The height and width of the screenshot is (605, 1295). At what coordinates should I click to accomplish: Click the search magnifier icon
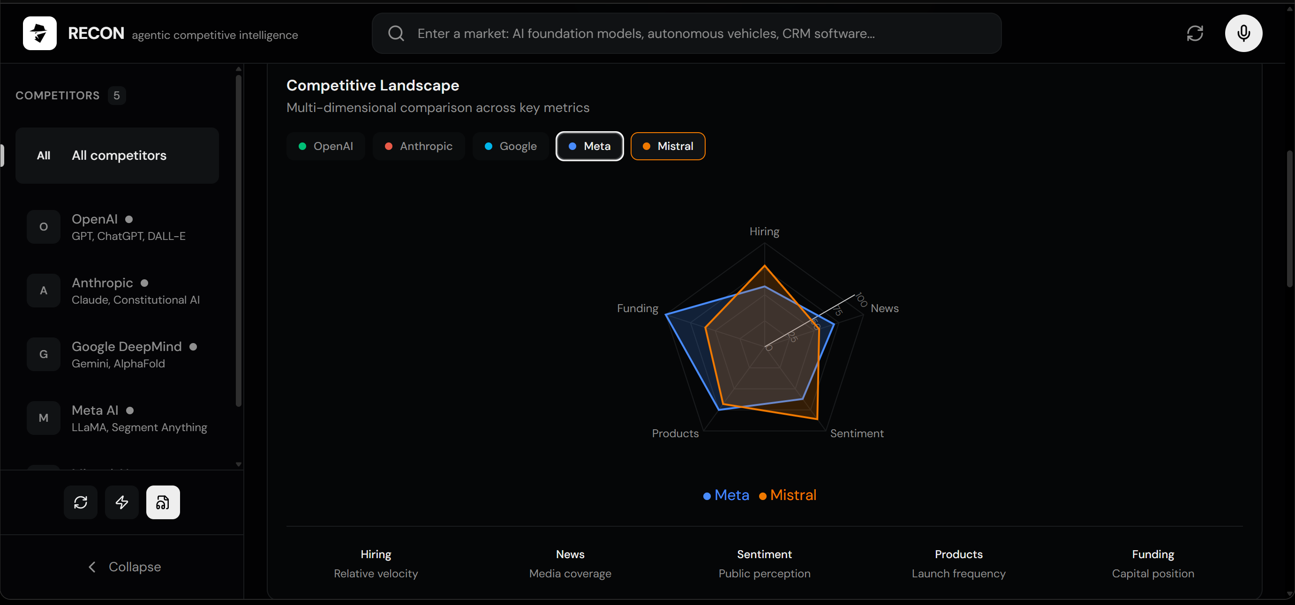click(396, 33)
